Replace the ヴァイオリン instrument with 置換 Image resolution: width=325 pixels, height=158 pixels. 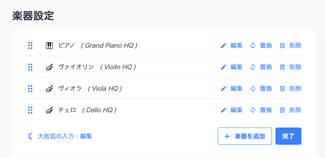[x=261, y=67]
